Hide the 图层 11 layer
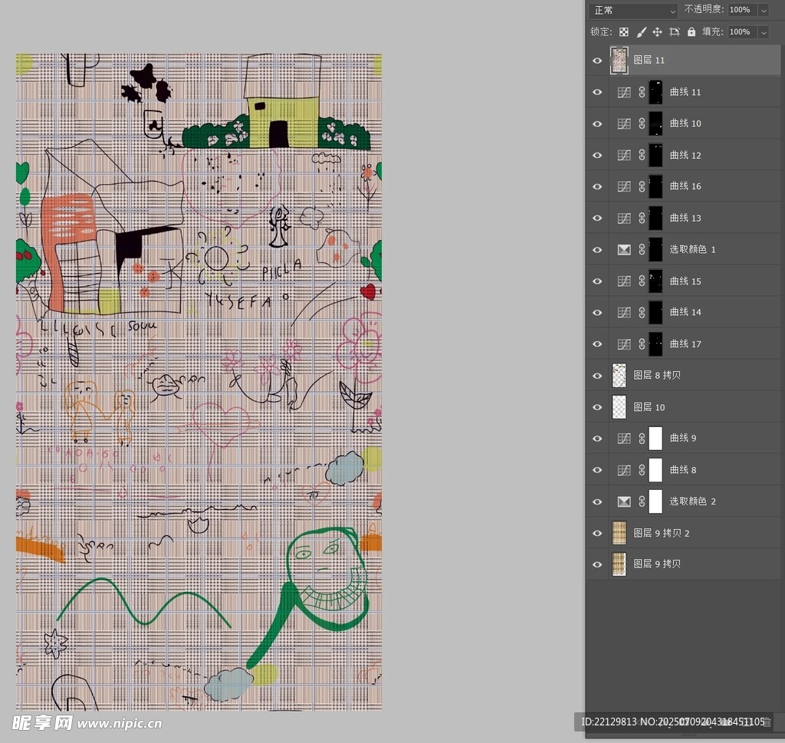Image resolution: width=785 pixels, height=743 pixels. [598, 60]
